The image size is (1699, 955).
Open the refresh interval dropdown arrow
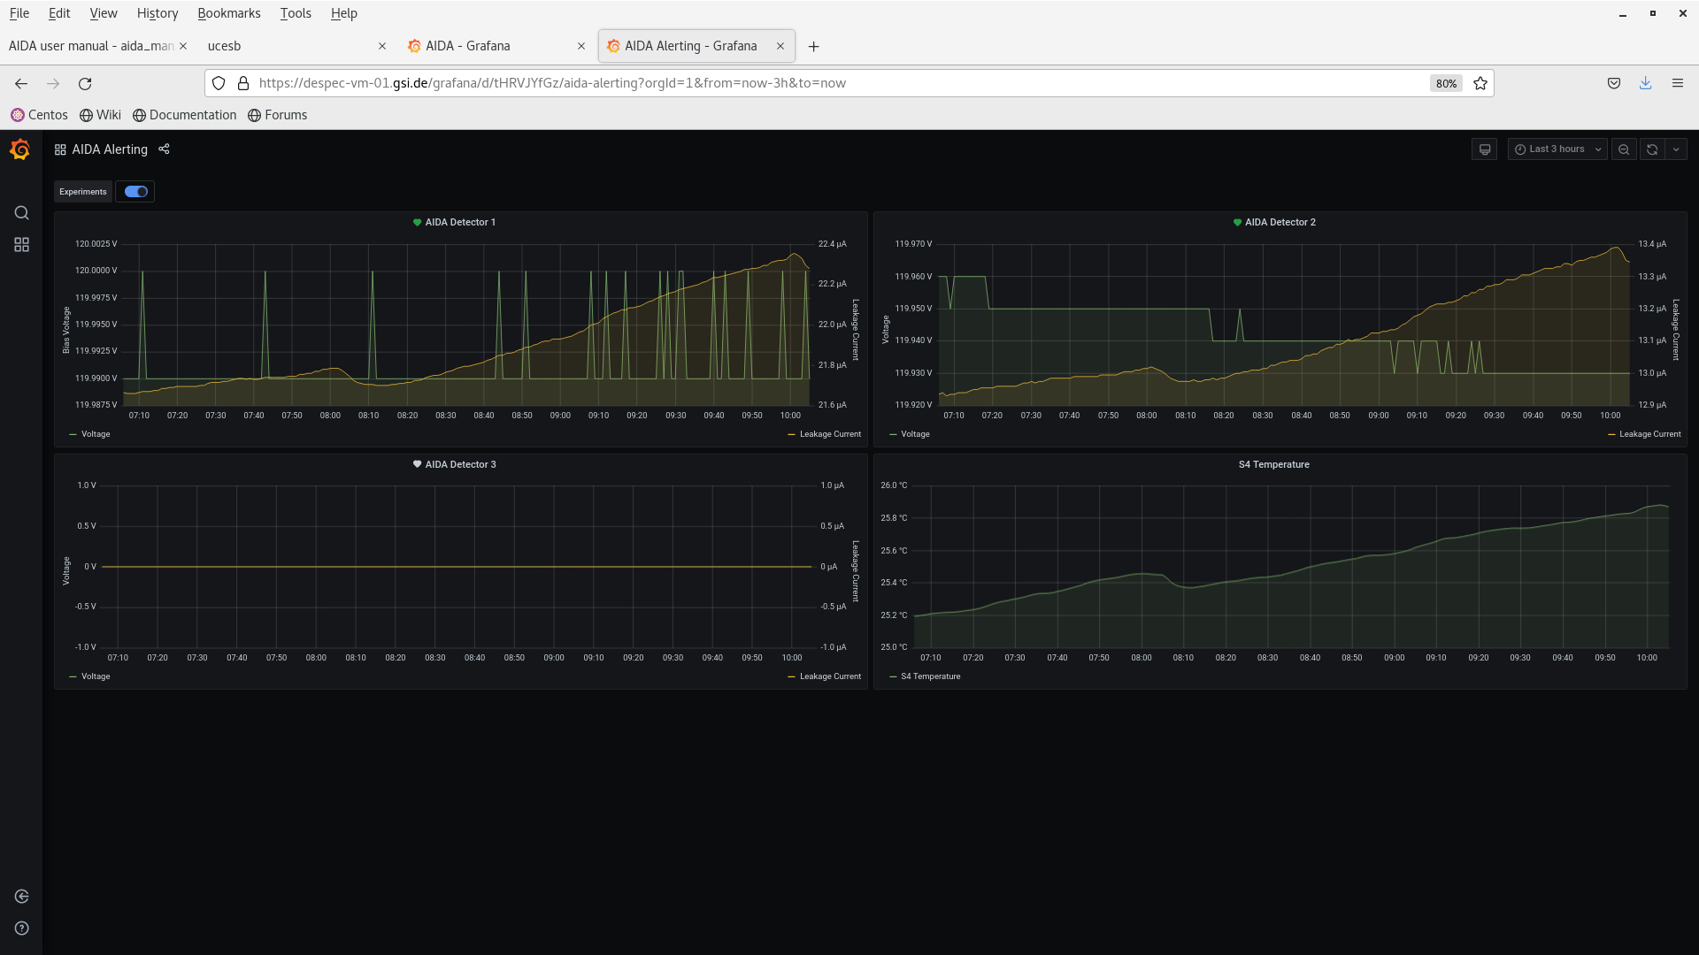(1676, 149)
